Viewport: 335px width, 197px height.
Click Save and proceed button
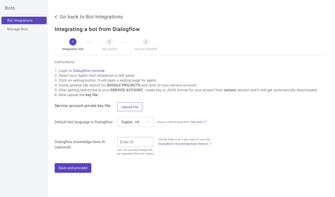[x=73, y=168]
